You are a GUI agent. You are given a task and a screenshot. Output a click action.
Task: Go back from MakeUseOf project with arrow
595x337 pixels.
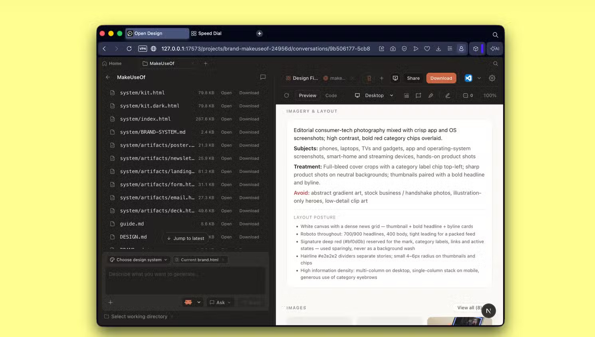tap(108, 77)
